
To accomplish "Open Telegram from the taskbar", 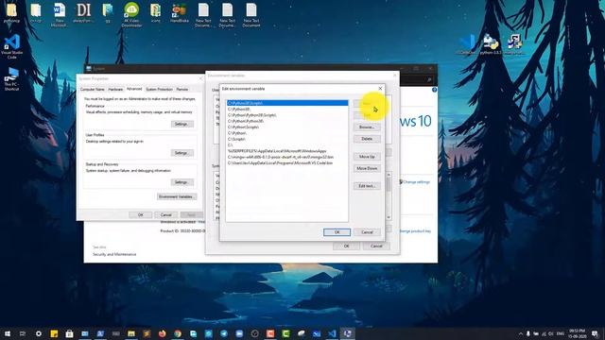I will click(x=224, y=333).
